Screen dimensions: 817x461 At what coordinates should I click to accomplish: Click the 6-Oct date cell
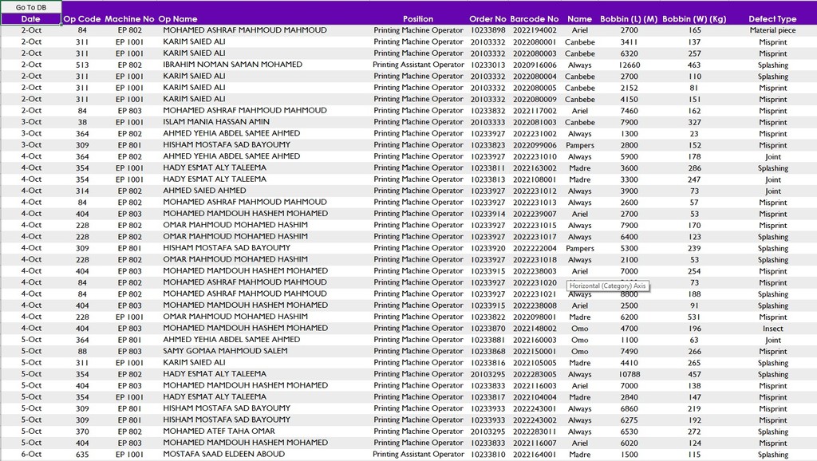pos(31,455)
